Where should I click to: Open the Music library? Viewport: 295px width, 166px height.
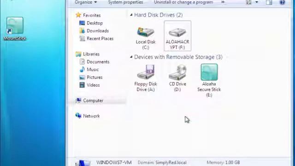[x=93, y=70]
